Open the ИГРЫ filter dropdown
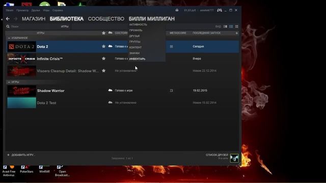The width and height of the screenshot is (326, 183). point(65,26)
